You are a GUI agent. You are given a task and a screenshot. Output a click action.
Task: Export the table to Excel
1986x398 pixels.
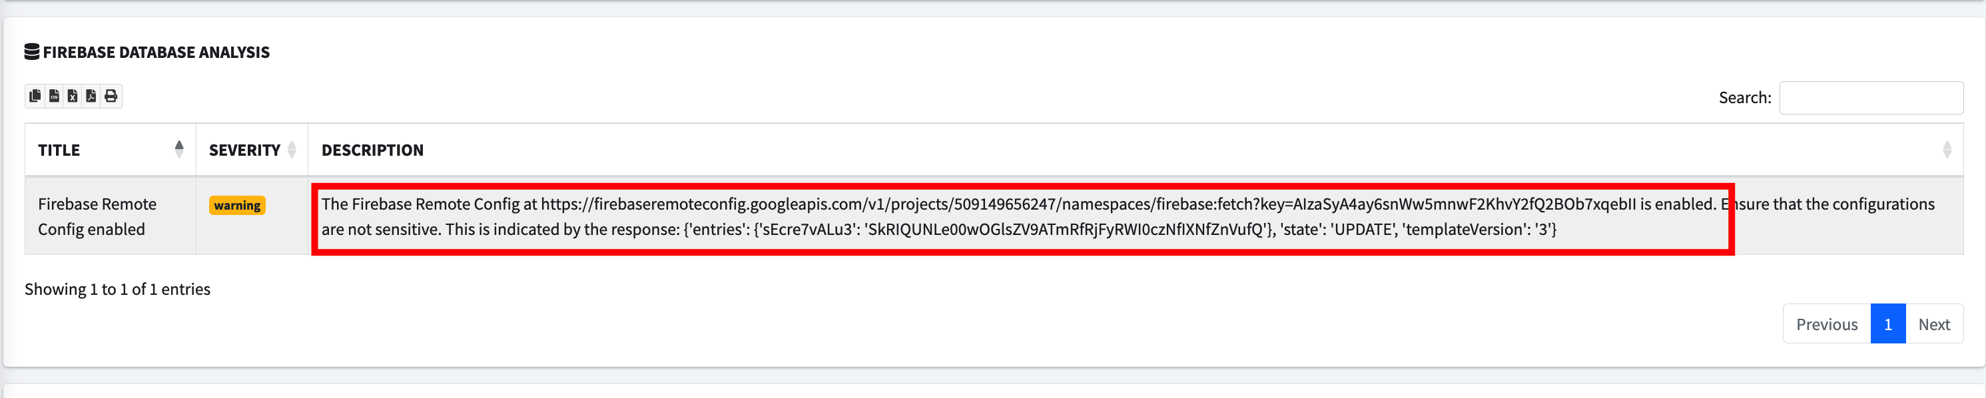coord(73,97)
